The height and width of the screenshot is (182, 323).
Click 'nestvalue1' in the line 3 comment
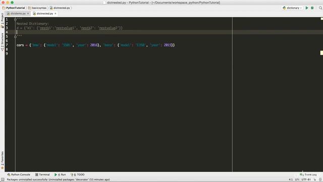click(x=65, y=28)
